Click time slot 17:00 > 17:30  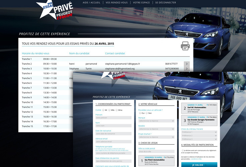pyautogui.click(x=50, y=126)
